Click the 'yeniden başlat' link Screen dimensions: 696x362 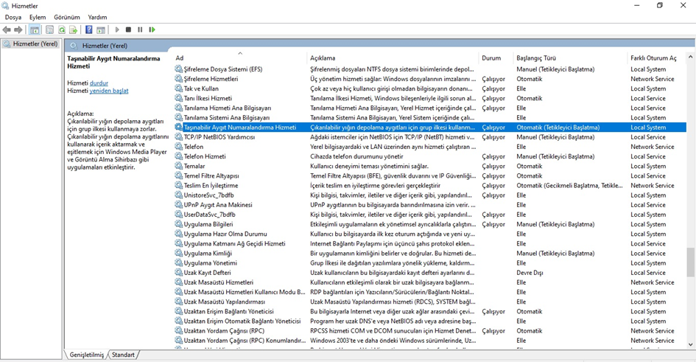point(108,91)
